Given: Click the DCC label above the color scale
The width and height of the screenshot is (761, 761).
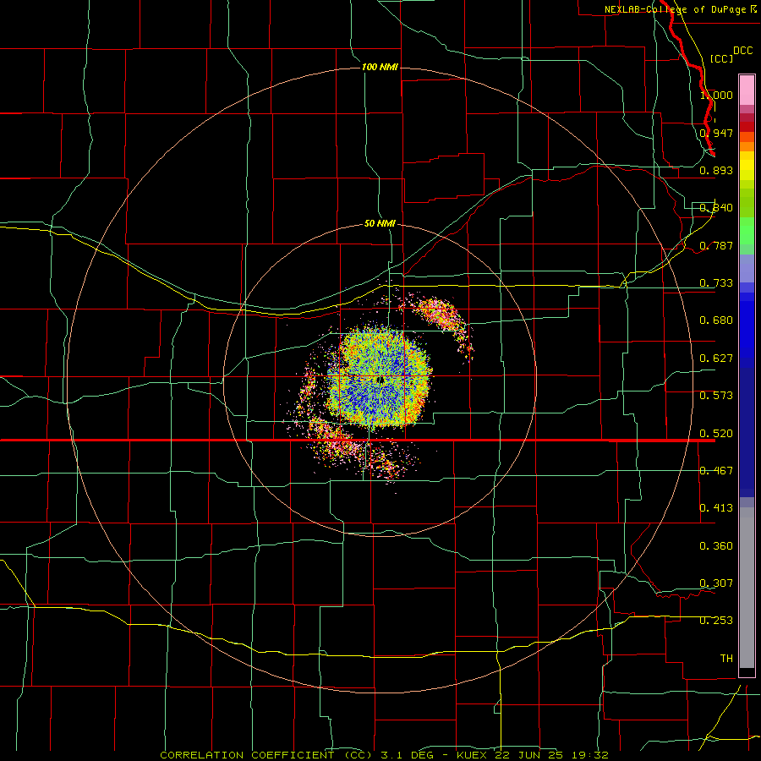Looking at the screenshot, I should pos(742,51).
